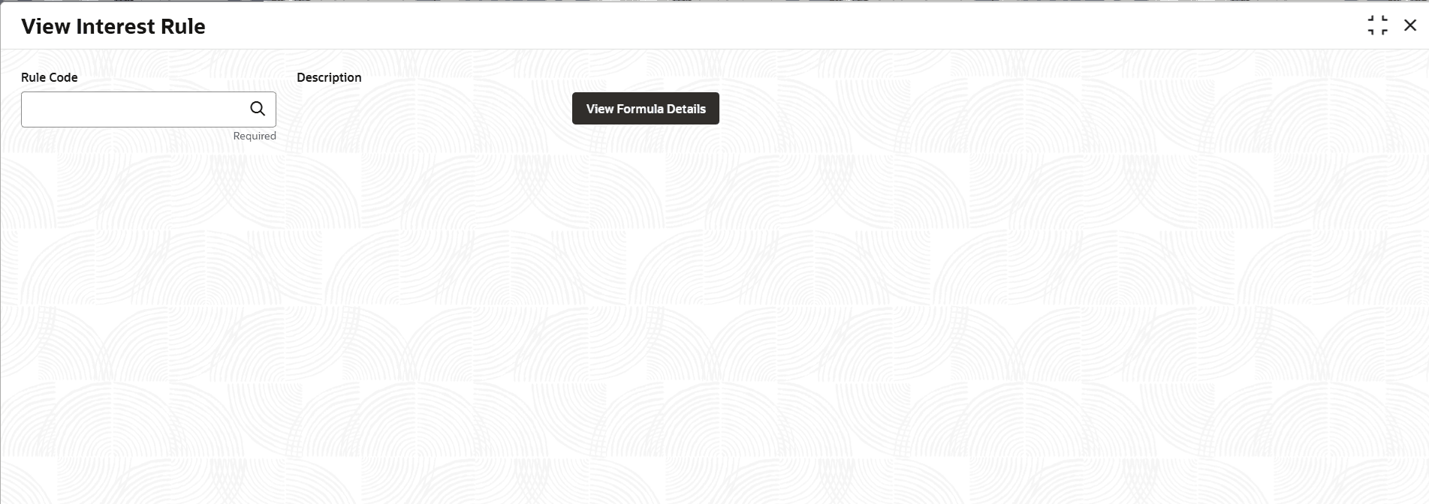Launch rule lookup via magnifier icon
Screen dimensions: 1429x504
258,109
